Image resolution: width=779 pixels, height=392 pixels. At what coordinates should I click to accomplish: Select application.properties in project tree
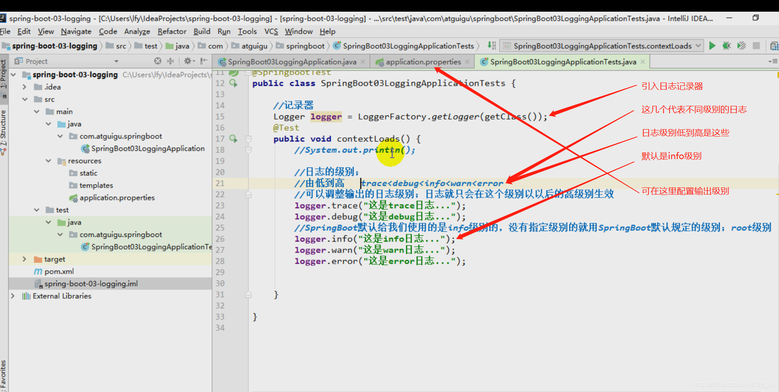pos(112,197)
